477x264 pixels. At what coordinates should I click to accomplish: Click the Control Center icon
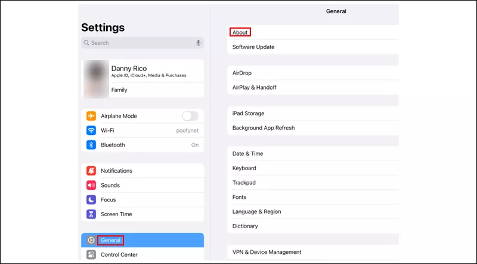click(x=91, y=255)
